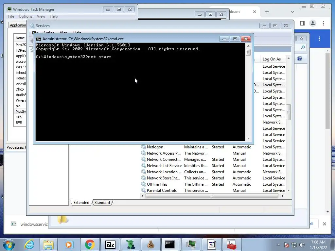Switch to cmd.exe taskbar button
The width and height of the screenshot is (335, 251).
(x=170, y=244)
